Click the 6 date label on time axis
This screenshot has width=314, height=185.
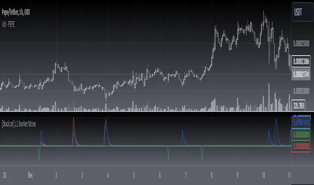point(160,175)
